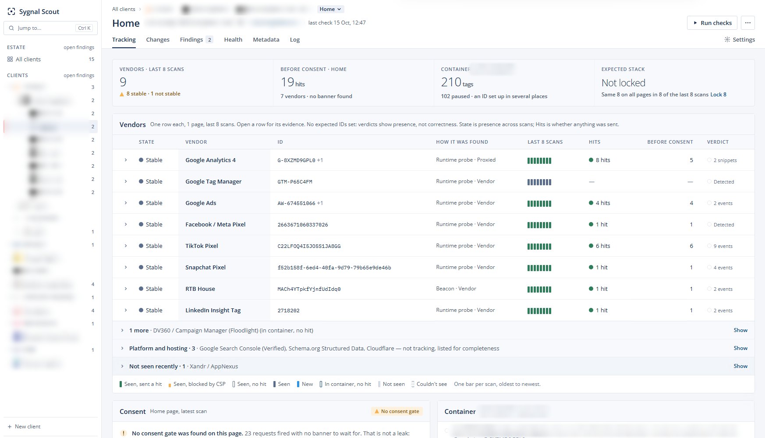This screenshot has height=438, width=765.
Task: Click the No consent gate warning badge
Action: (397, 411)
